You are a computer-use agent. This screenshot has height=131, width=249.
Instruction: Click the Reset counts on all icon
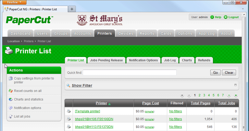pyautogui.click(x=11, y=91)
